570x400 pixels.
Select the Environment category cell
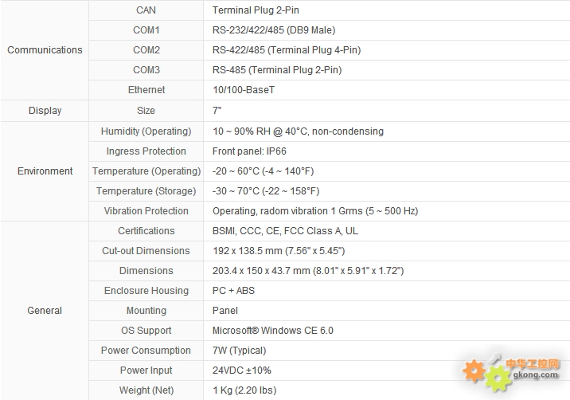pos(45,171)
